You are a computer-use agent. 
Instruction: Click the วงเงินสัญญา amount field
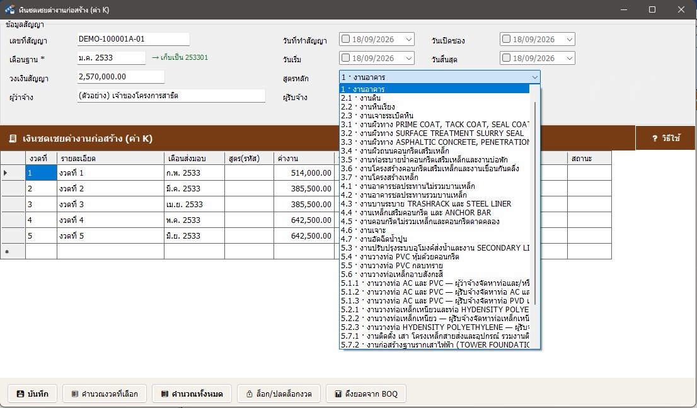click(120, 77)
